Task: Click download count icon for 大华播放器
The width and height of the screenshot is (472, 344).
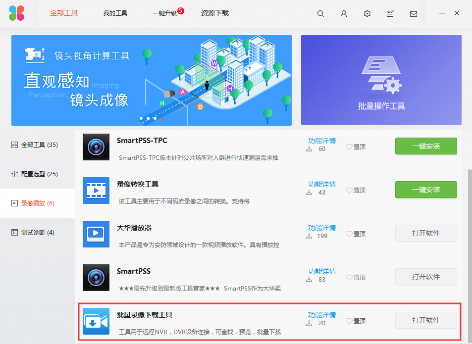Action: (x=309, y=236)
